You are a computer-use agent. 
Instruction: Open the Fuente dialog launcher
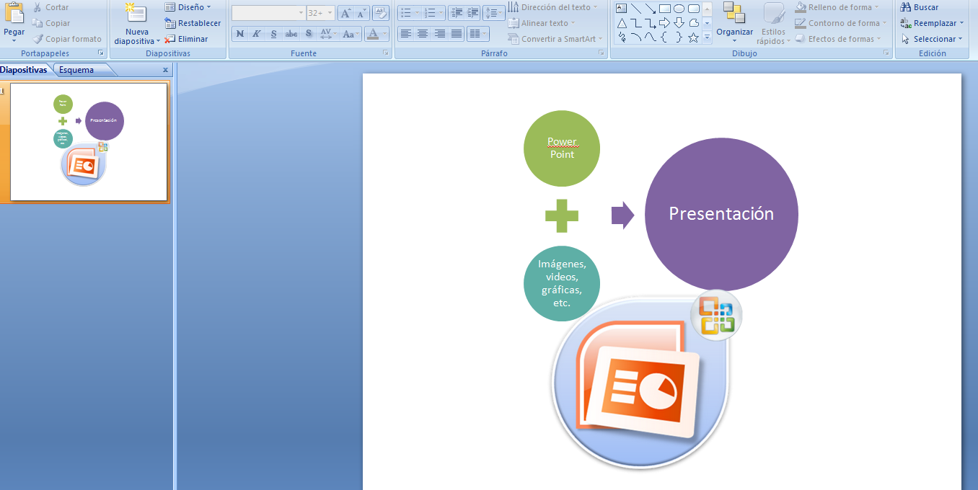[385, 53]
